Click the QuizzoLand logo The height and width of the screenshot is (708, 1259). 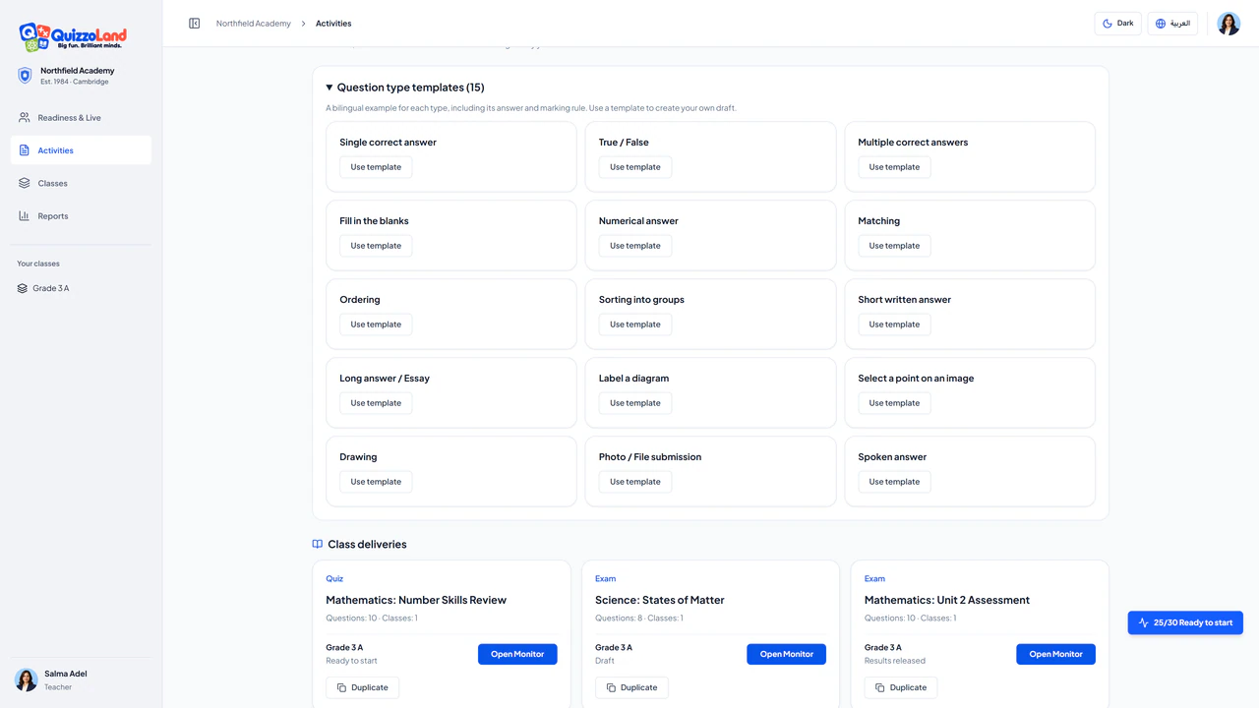click(x=73, y=37)
